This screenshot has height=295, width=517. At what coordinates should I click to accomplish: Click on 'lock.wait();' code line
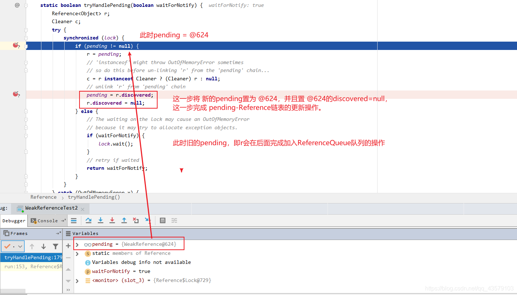116,144
